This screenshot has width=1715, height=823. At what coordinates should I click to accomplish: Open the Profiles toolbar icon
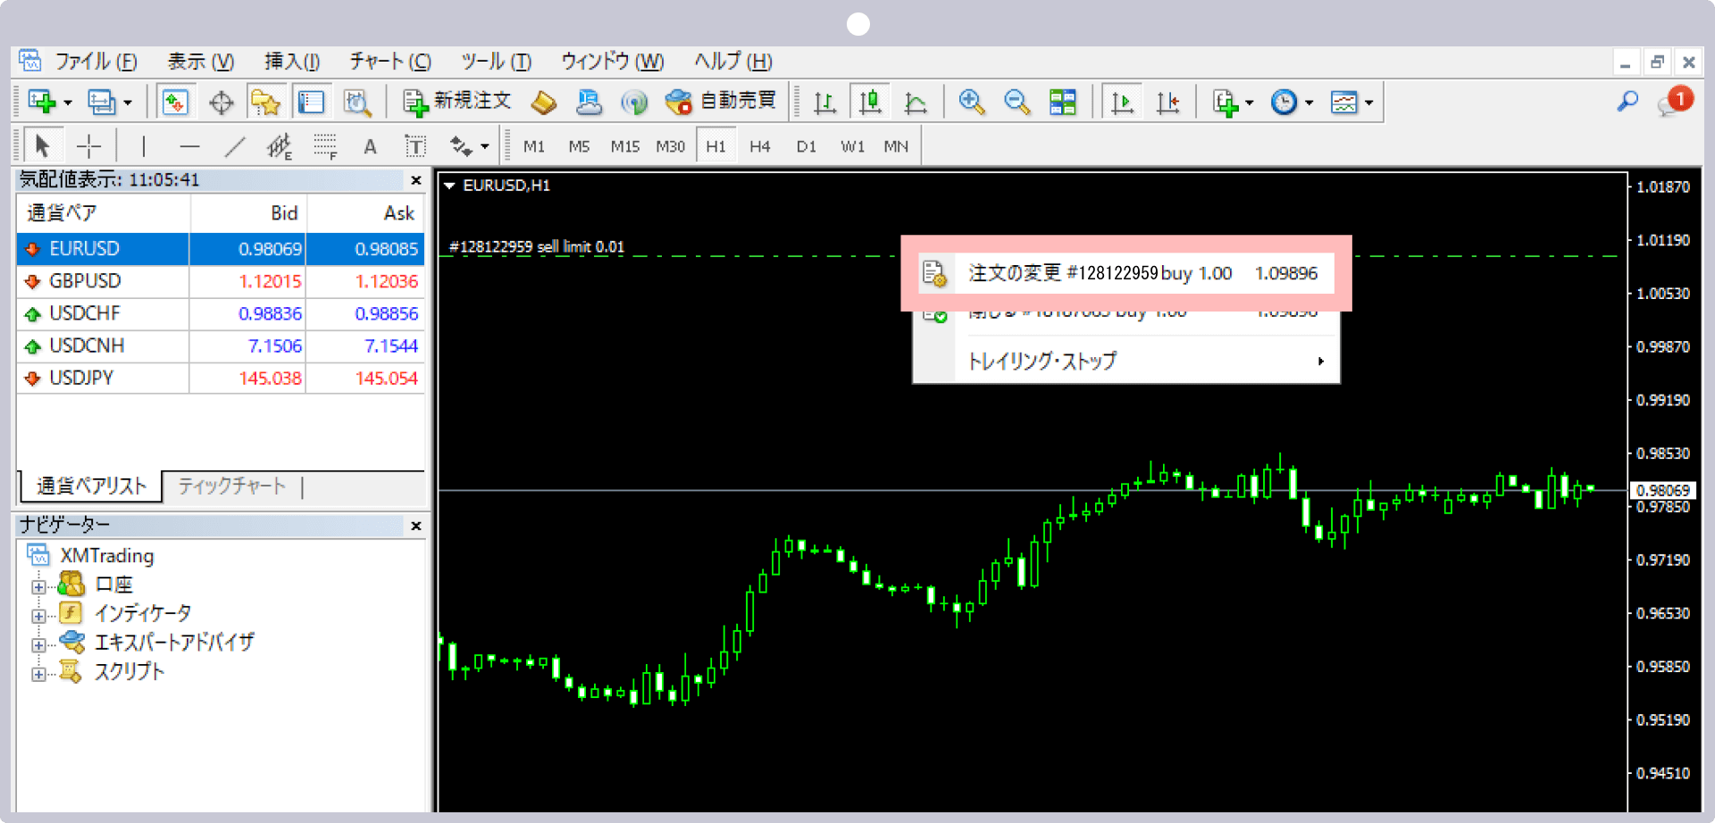(102, 103)
